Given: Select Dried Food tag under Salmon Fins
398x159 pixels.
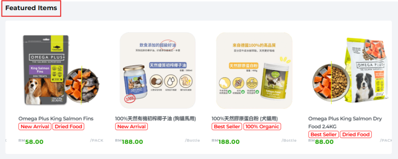Looking at the screenshot, I should pos(68,126).
